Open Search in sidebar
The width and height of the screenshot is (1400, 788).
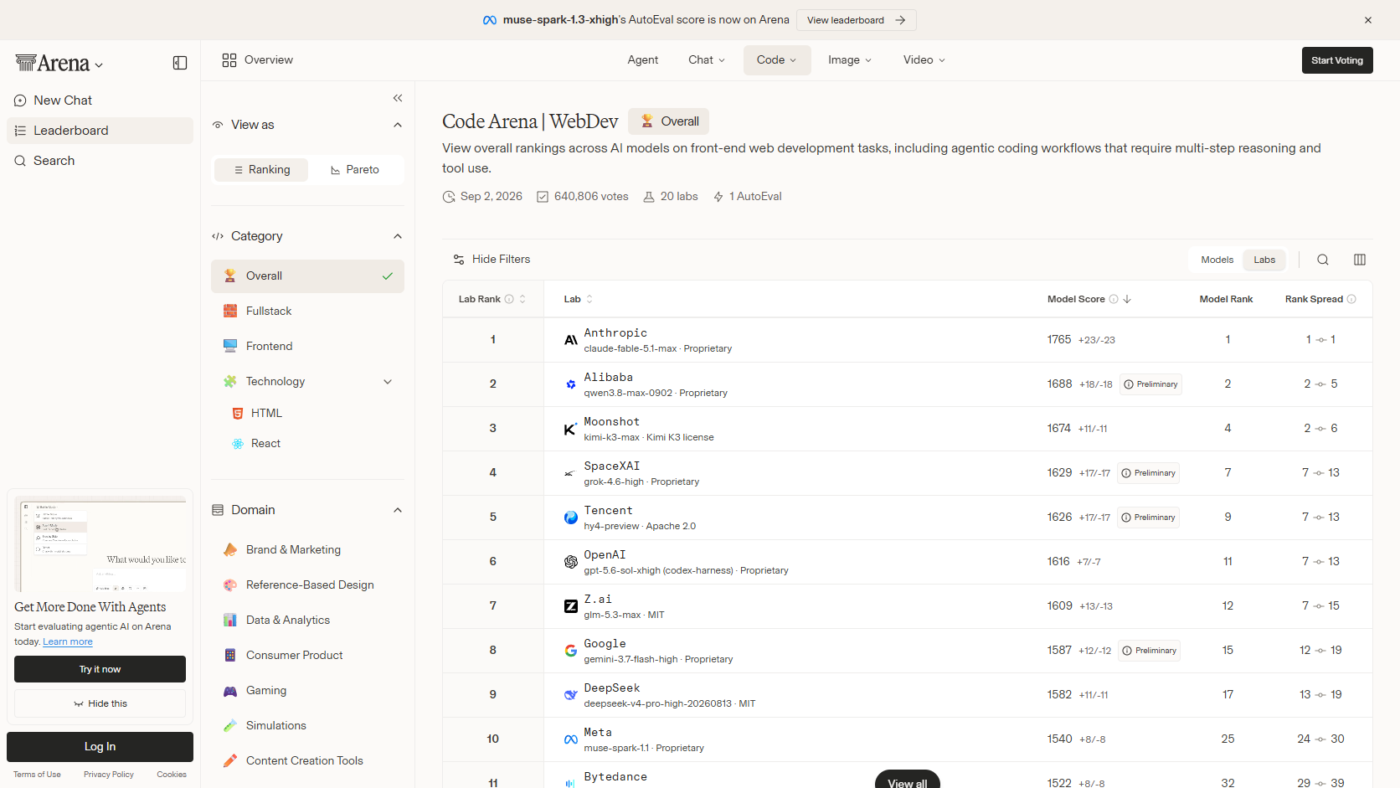coord(100,161)
